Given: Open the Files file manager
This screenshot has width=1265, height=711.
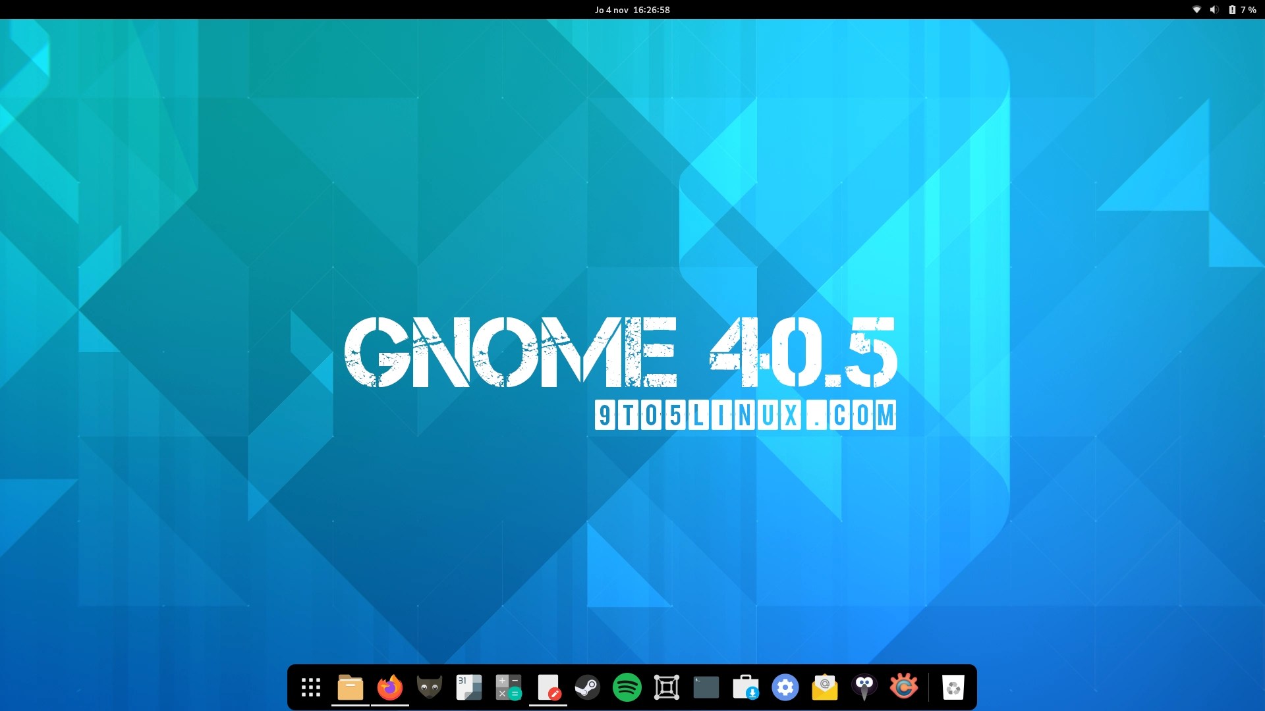Looking at the screenshot, I should pos(351,687).
